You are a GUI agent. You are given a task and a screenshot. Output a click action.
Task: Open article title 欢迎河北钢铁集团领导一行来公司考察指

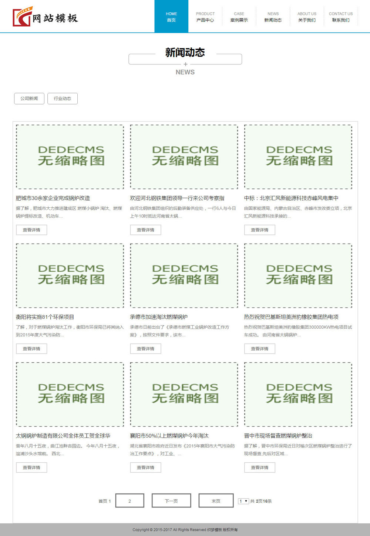tap(177, 198)
